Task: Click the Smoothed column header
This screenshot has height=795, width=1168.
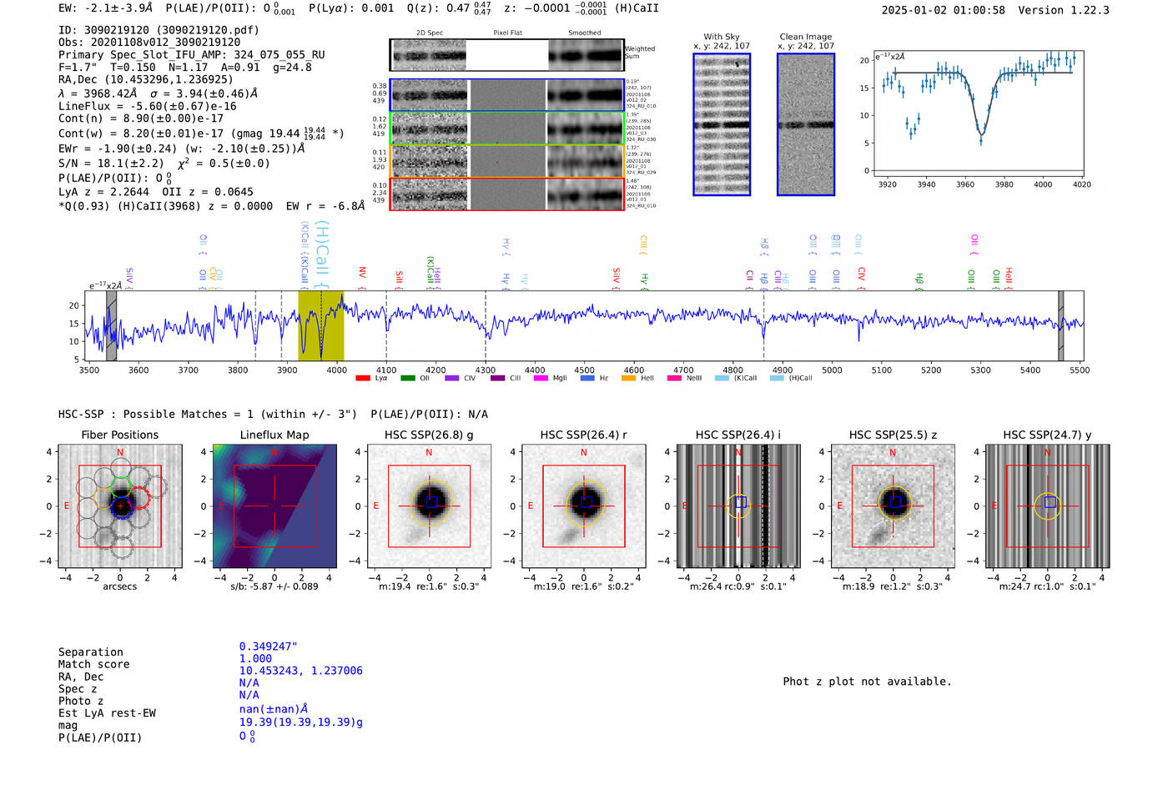Action: (585, 33)
